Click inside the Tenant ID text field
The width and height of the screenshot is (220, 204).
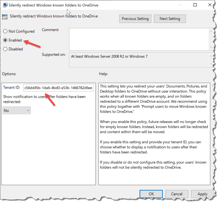pyautogui.click(x=63, y=88)
